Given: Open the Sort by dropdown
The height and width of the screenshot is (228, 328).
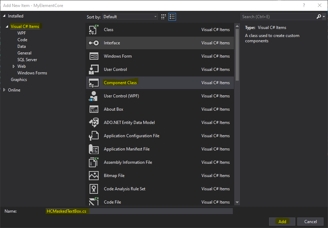Looking at the screenshot, I should tap(130, 17).
